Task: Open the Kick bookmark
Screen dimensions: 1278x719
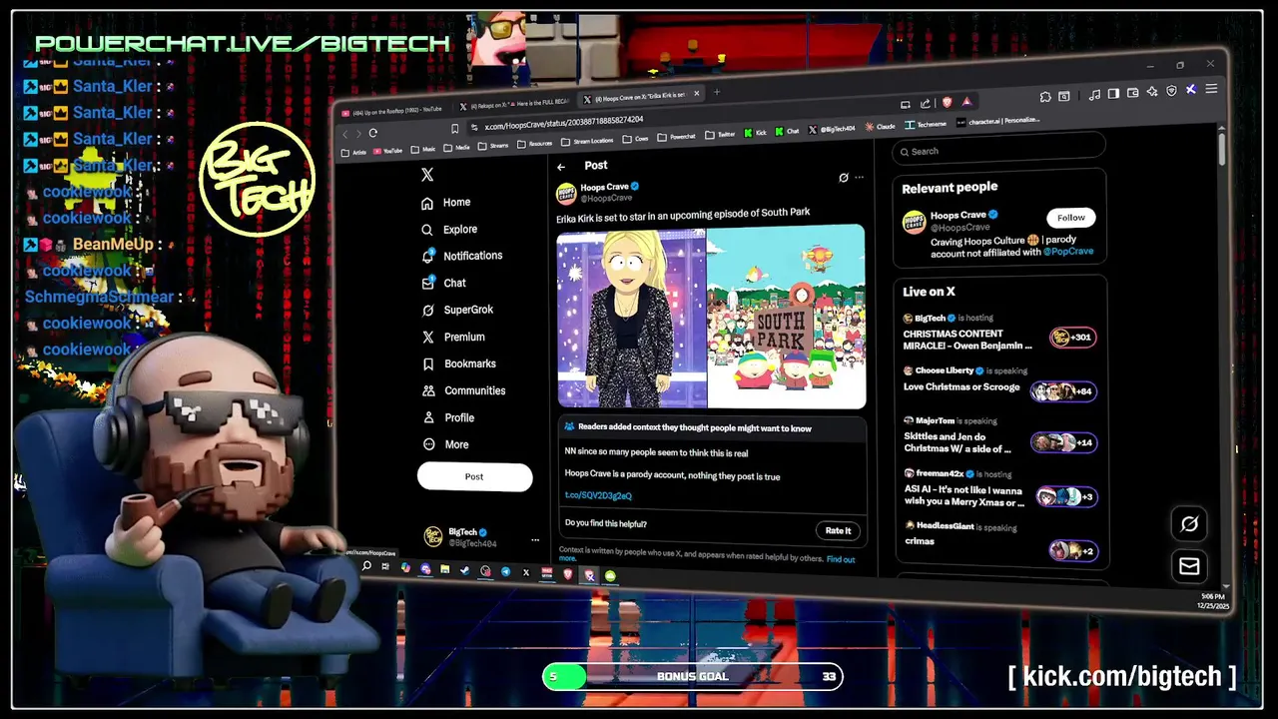Action: point(755,133)
